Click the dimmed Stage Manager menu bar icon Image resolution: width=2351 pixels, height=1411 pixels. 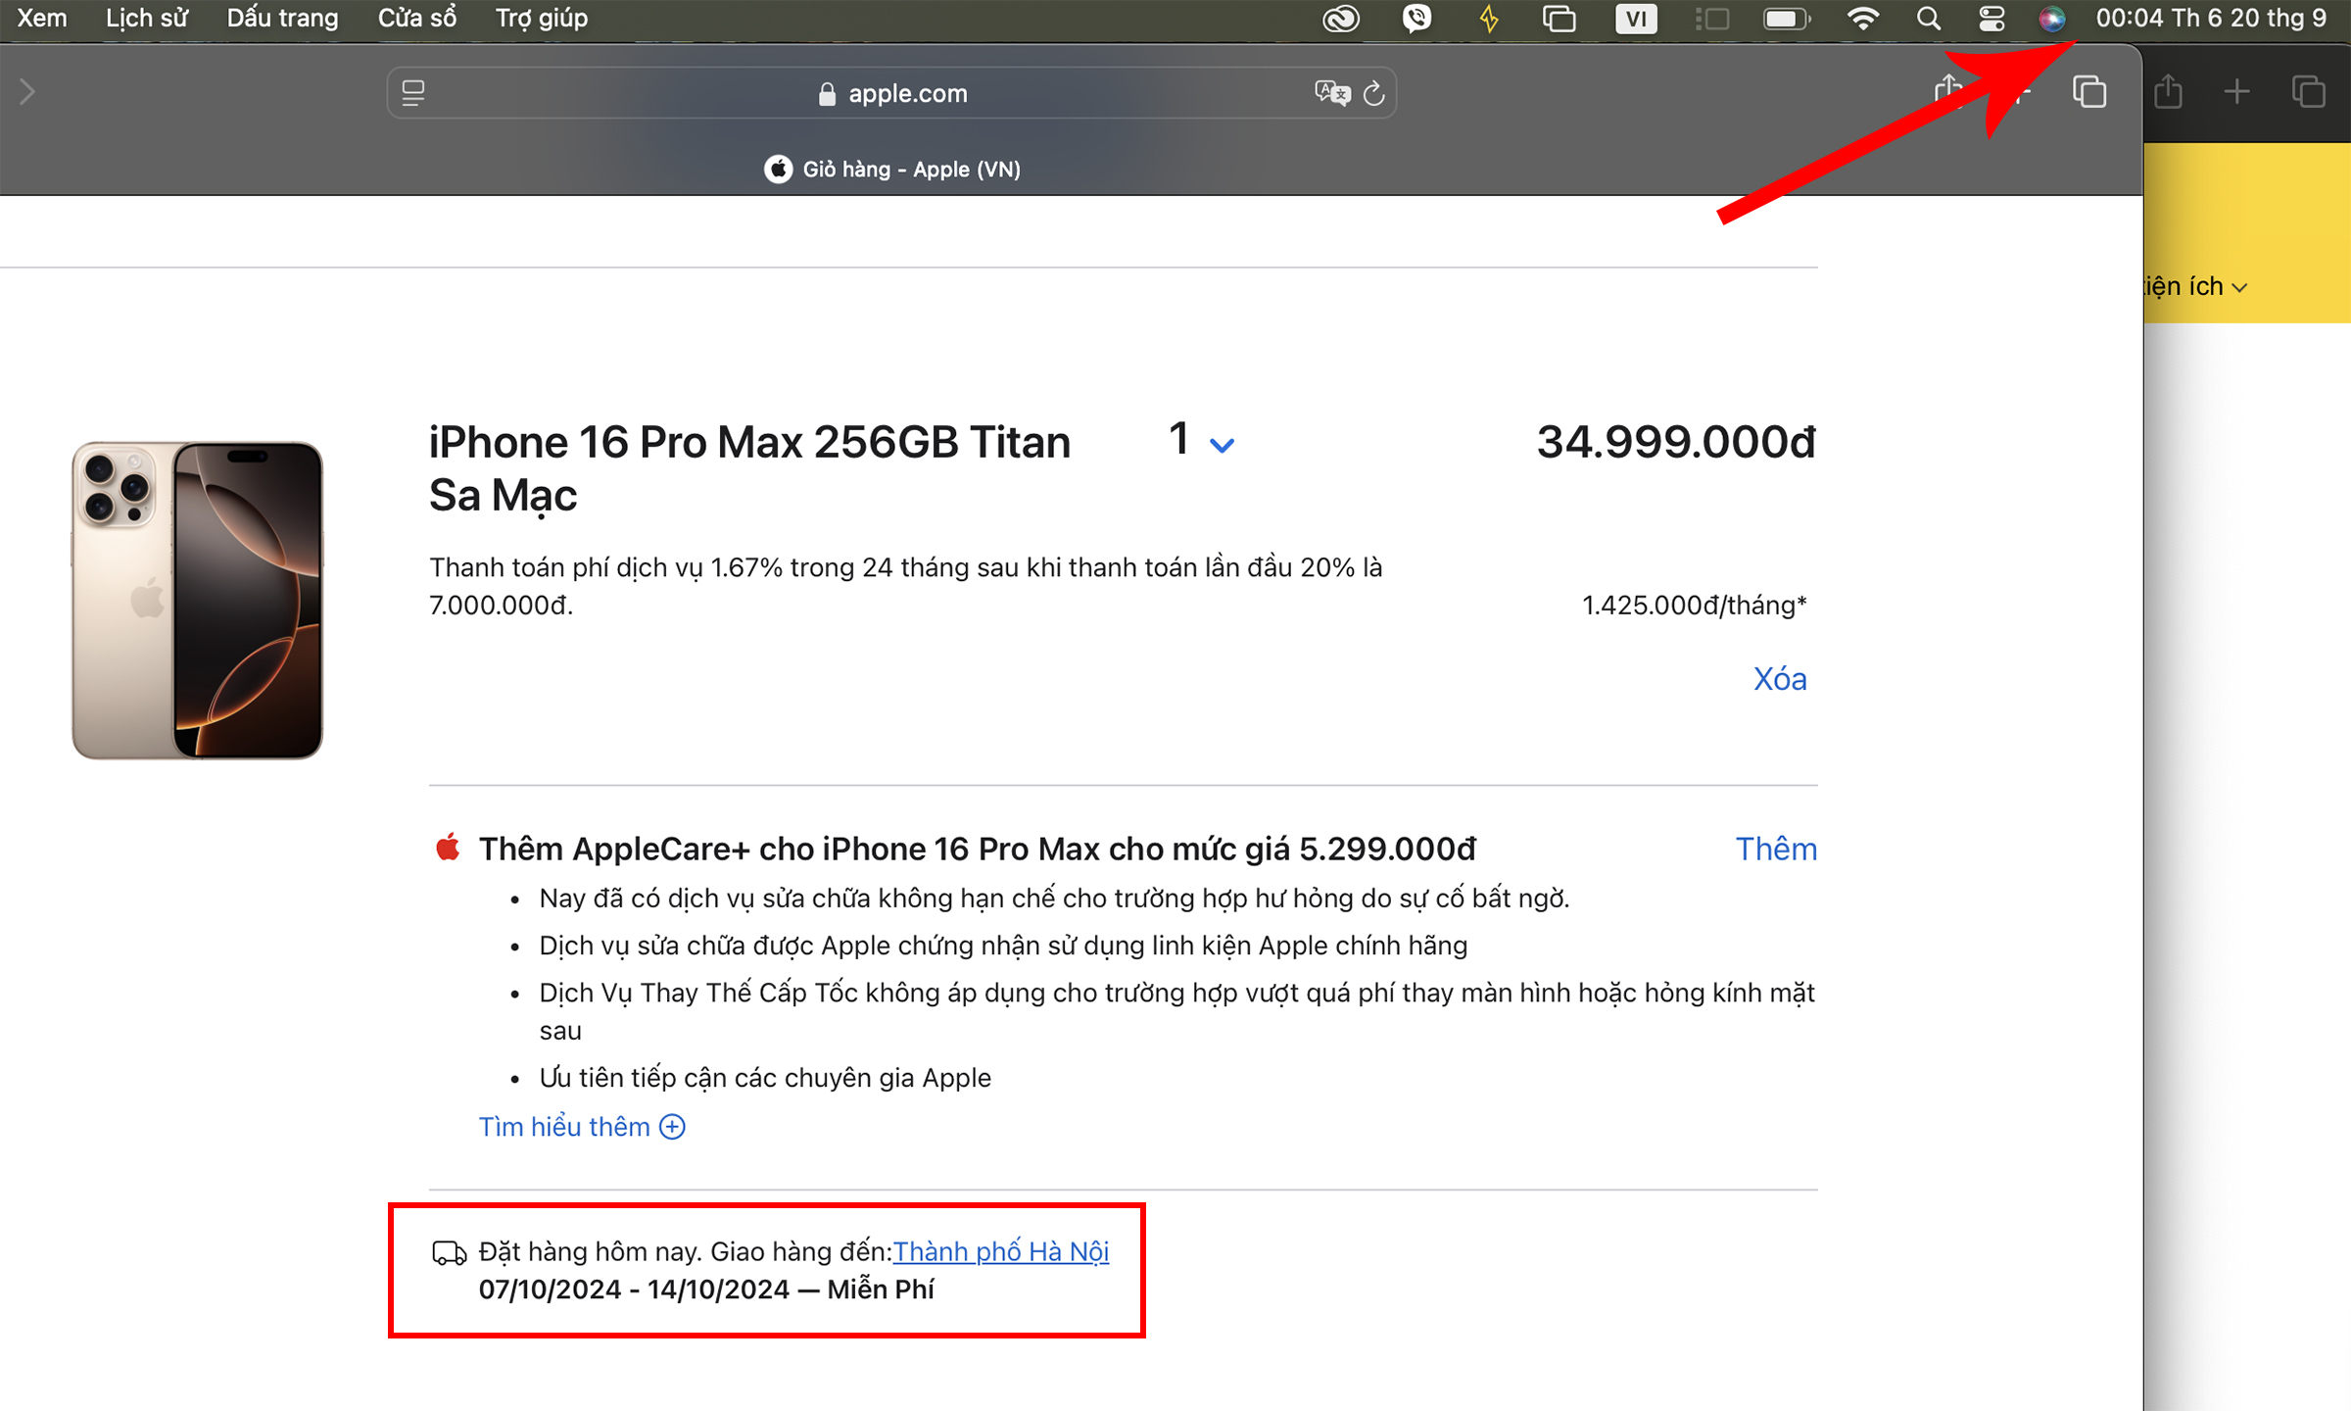1712,19
